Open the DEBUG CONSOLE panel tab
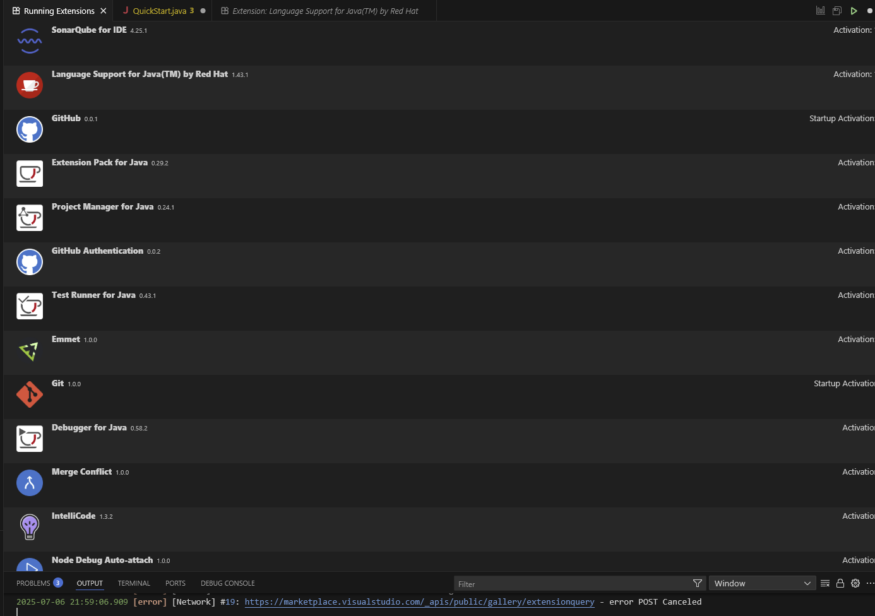 (x=228, y=583)
